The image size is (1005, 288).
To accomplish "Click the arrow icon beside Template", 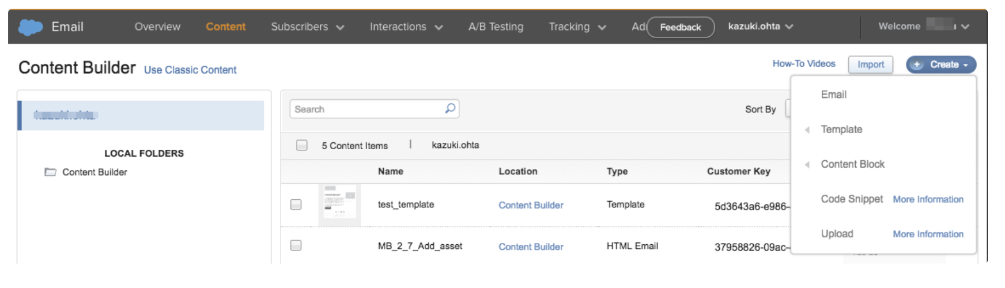I will point(807,130).
